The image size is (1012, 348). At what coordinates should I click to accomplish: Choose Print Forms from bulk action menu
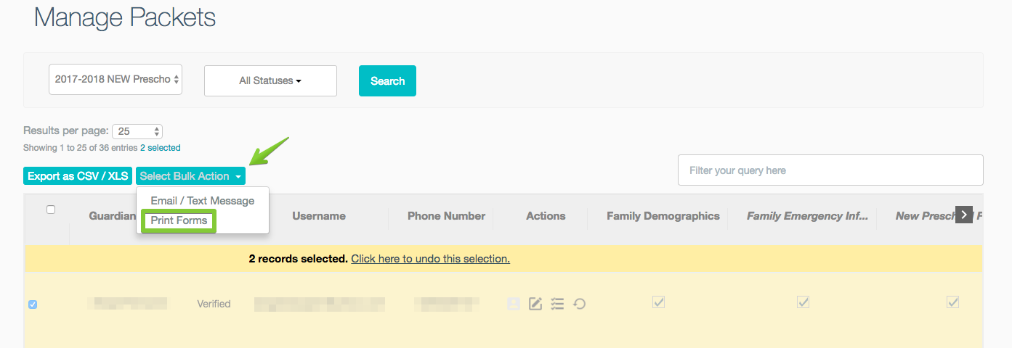point(179,220)
